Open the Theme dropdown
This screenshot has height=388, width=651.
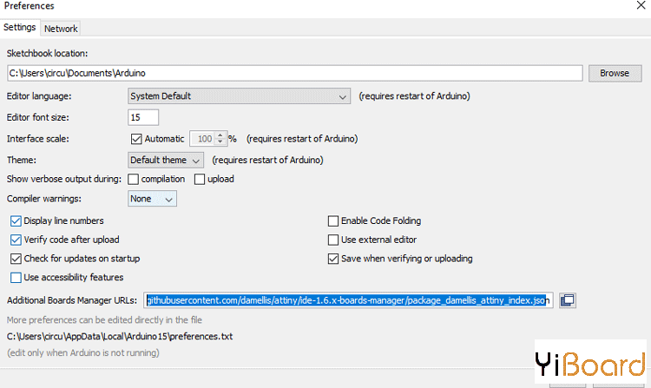166,161
